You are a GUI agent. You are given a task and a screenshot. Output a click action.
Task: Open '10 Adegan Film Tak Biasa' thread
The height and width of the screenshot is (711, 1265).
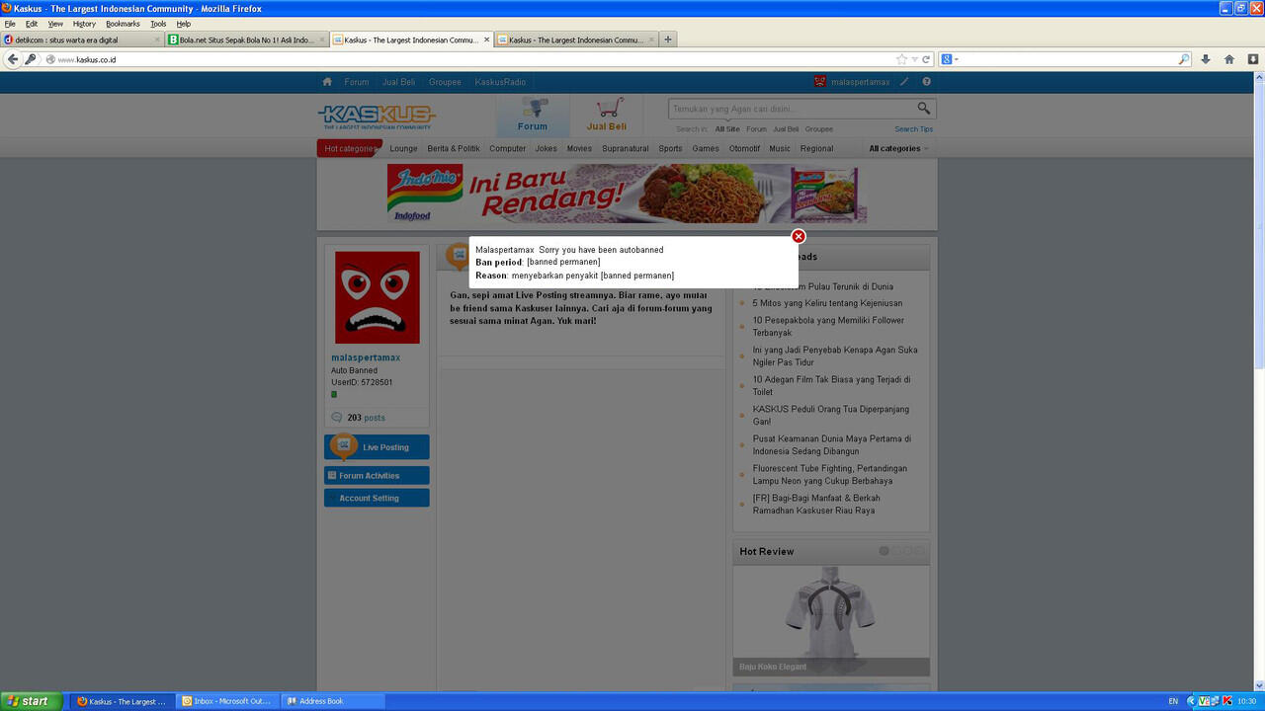pos(832,385)
